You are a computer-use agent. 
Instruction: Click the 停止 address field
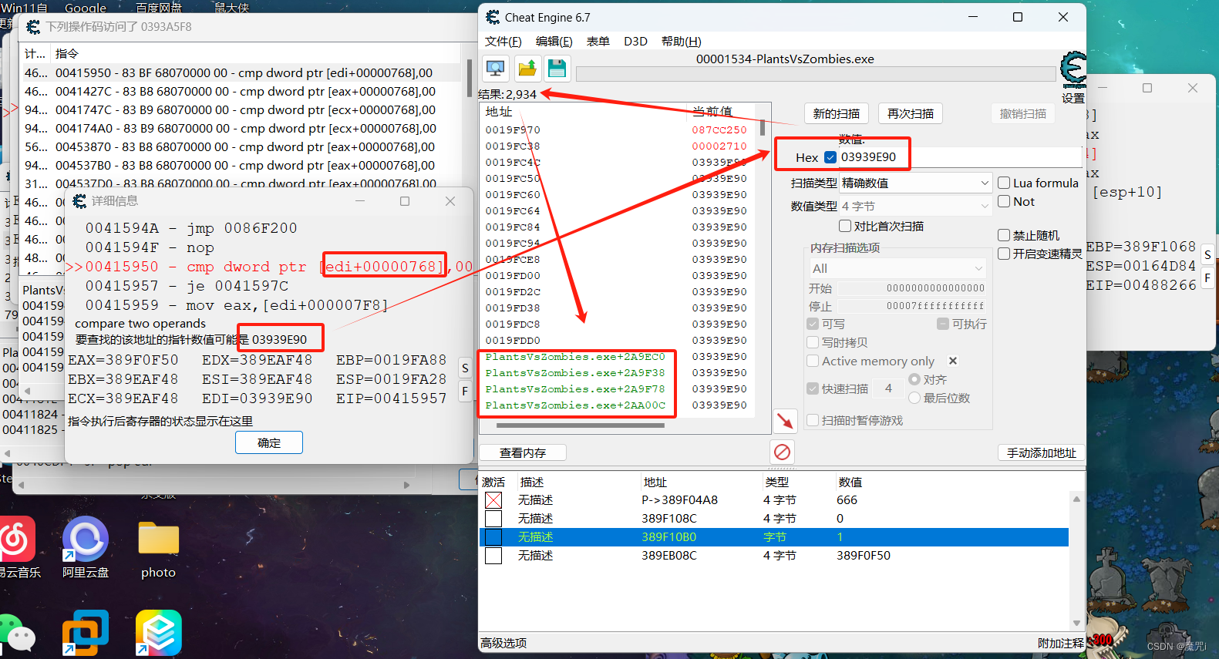[912, 306]
